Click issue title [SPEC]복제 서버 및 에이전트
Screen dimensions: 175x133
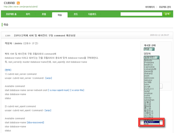45,35
